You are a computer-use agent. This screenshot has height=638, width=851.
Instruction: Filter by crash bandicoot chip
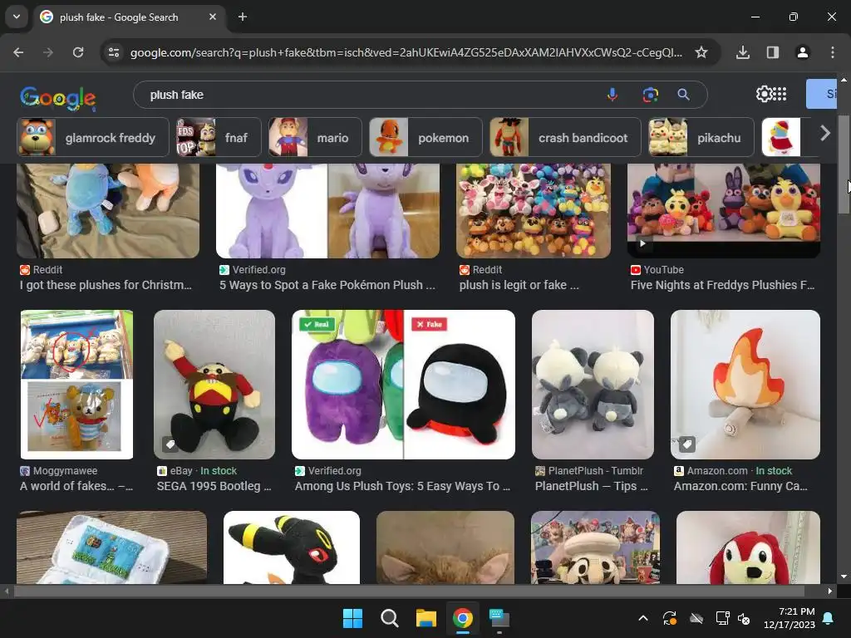(x=565, y=138)
